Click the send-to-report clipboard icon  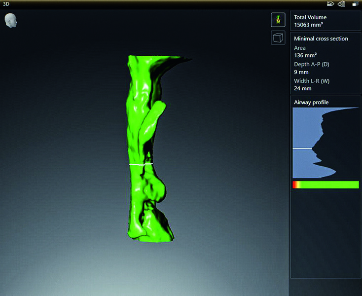point(341,4)
